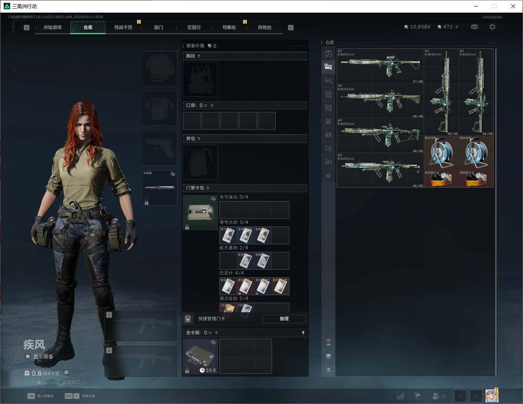Switch to the 特勤处 tab
The width and height of the screenshot is (523, 404).
click(x=229, y=28)
